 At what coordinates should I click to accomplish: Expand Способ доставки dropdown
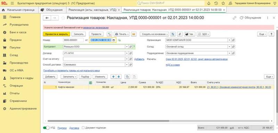point(127,65)
